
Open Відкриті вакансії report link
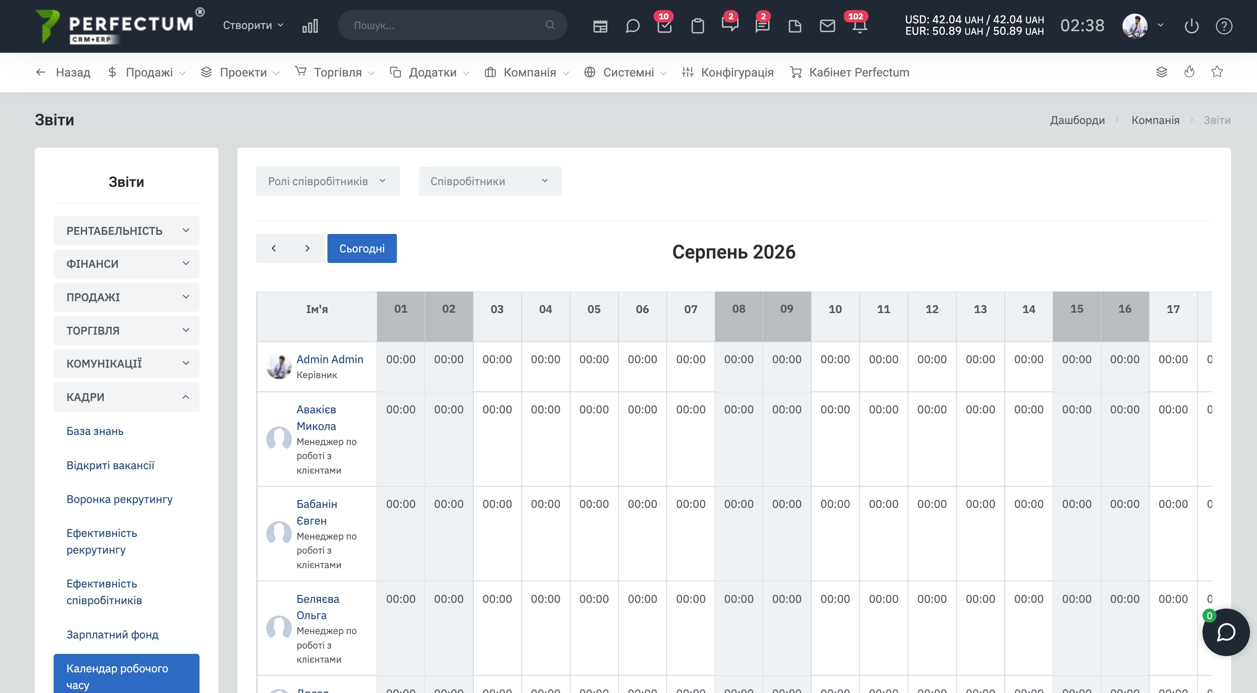click(110, 465)
